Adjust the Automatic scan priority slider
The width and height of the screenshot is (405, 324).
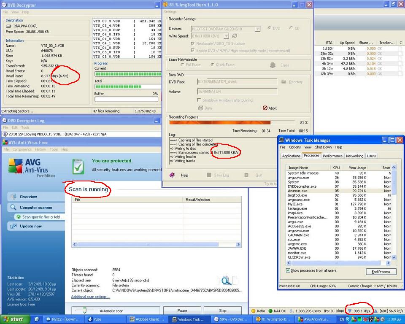(x=84, y=310)
